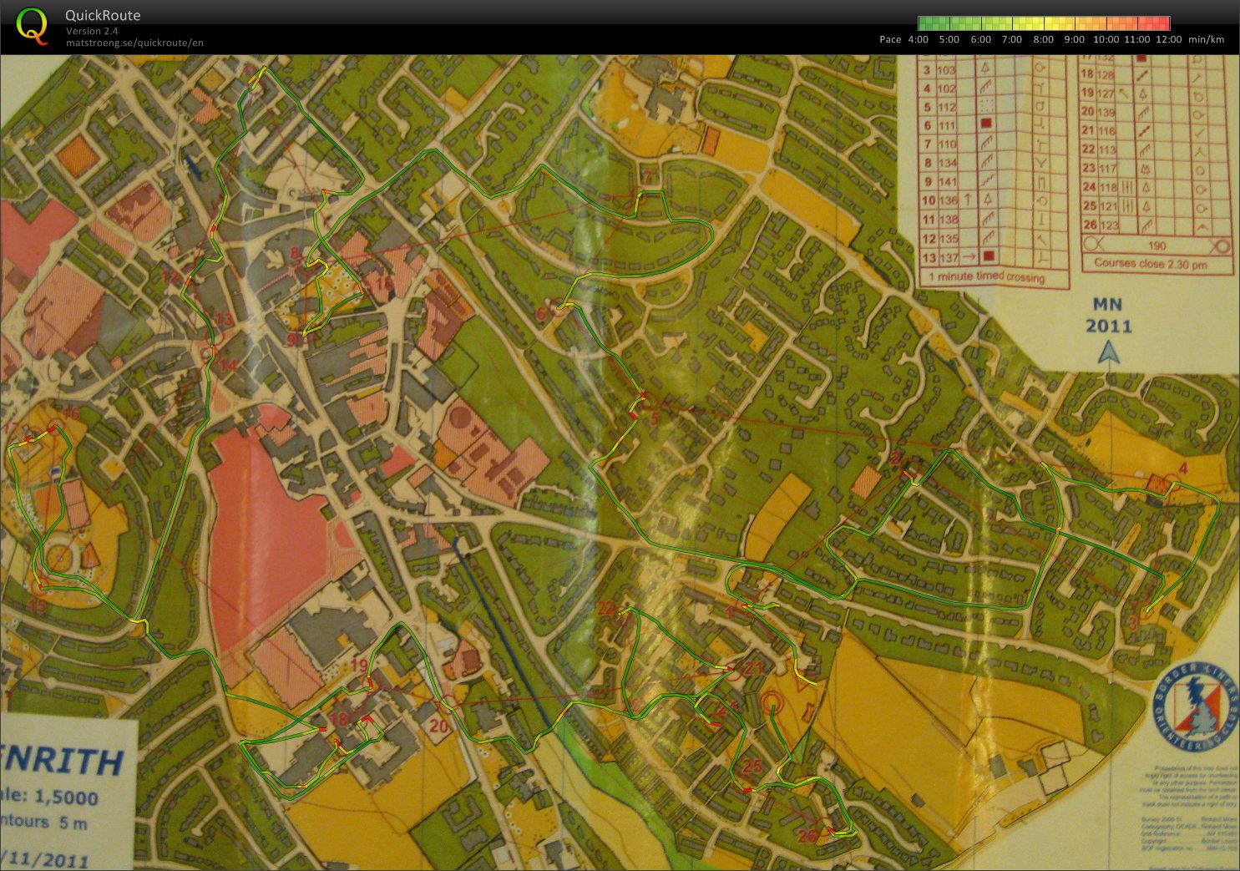
Task: Select control description row 7 code 110
Action: [x=993, y=144]
